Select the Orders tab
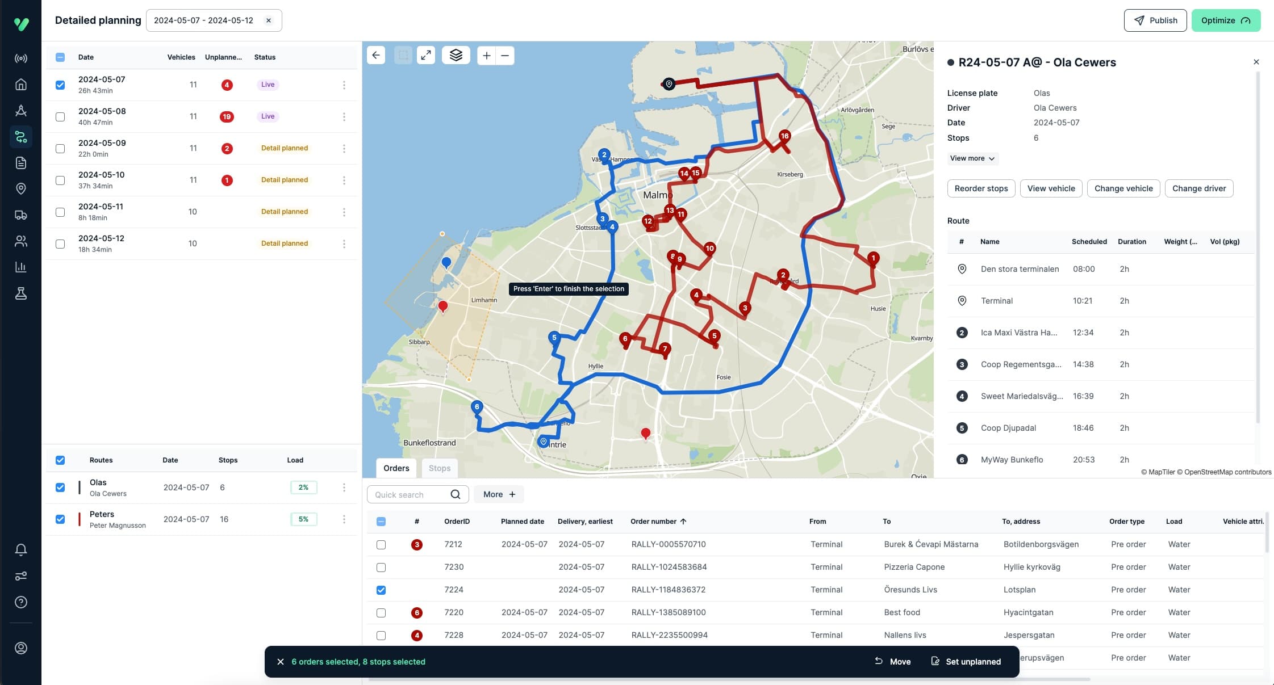 (396, 468)
